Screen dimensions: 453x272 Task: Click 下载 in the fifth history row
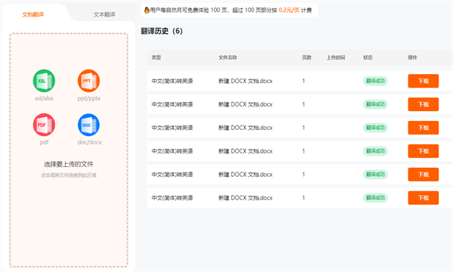tap(424, 175)
